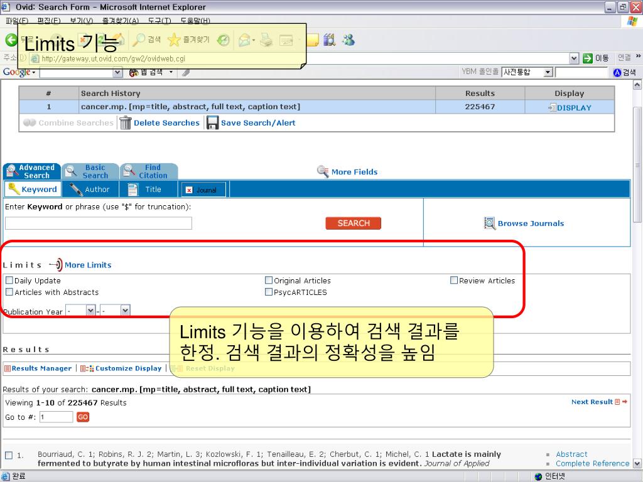Click the Results Manager icon
The height and width of the screenshot is (482, 643).
pyautogui.click(x=8, y=368)
